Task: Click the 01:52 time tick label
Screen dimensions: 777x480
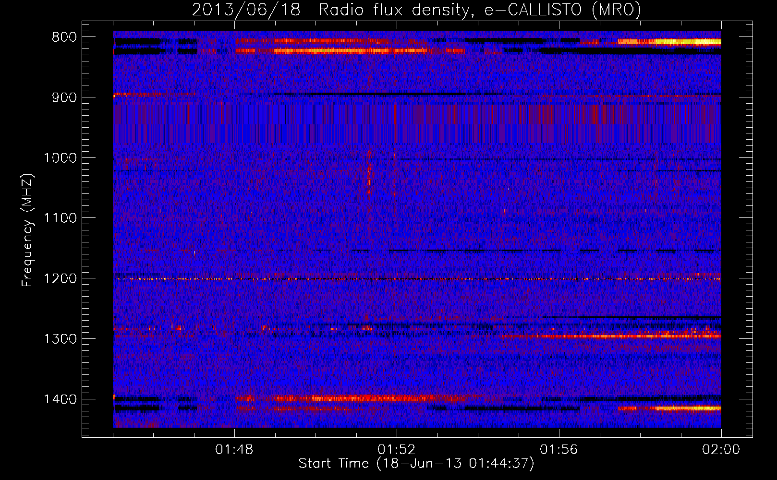Action: [x=397, y=450]
